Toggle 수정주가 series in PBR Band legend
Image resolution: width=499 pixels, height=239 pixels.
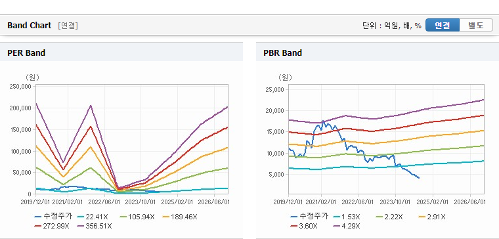click(x=309, y=217)
